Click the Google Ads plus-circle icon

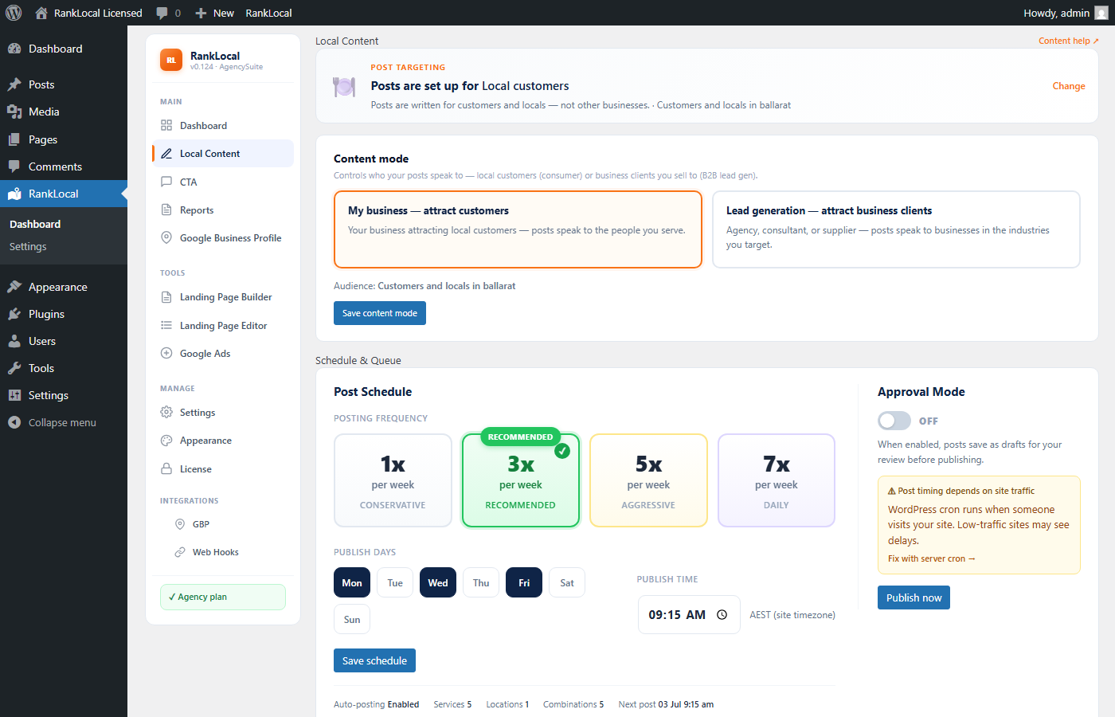pyautogui.click(x=166, y=353)
